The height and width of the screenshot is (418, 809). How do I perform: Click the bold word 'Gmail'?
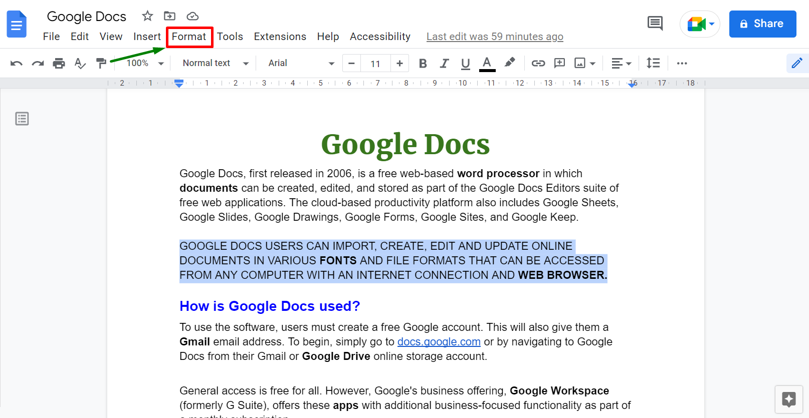[x=195, y=342]
